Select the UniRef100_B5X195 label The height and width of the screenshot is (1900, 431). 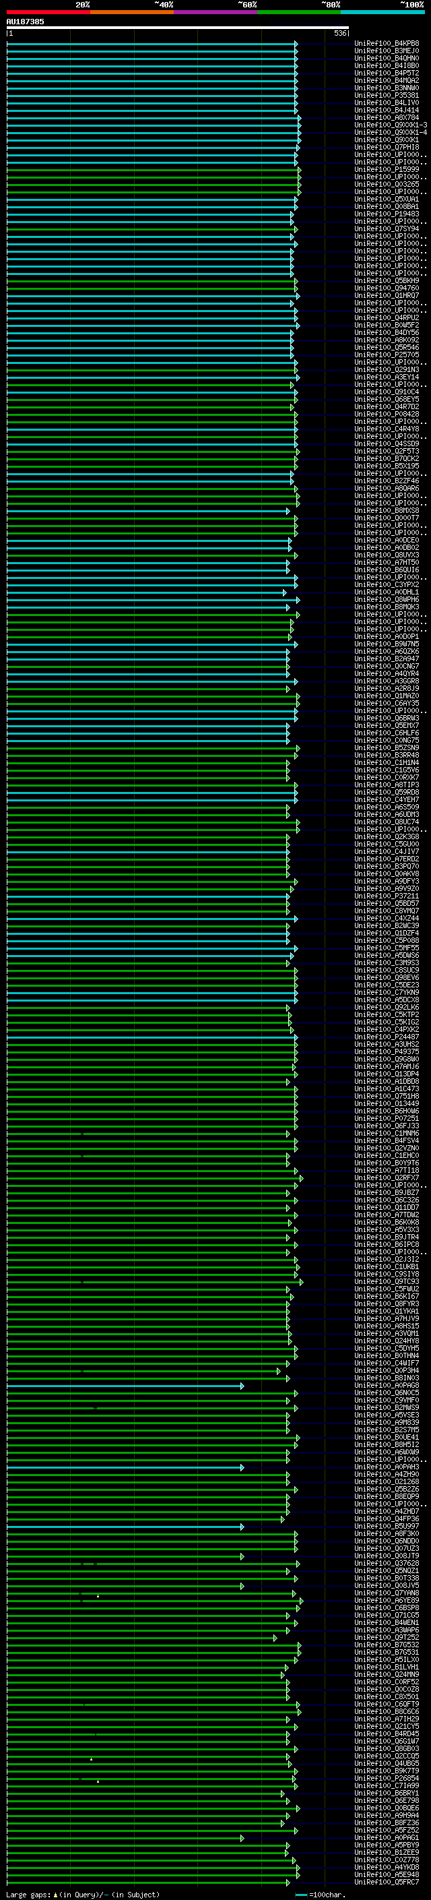(386, 466)
